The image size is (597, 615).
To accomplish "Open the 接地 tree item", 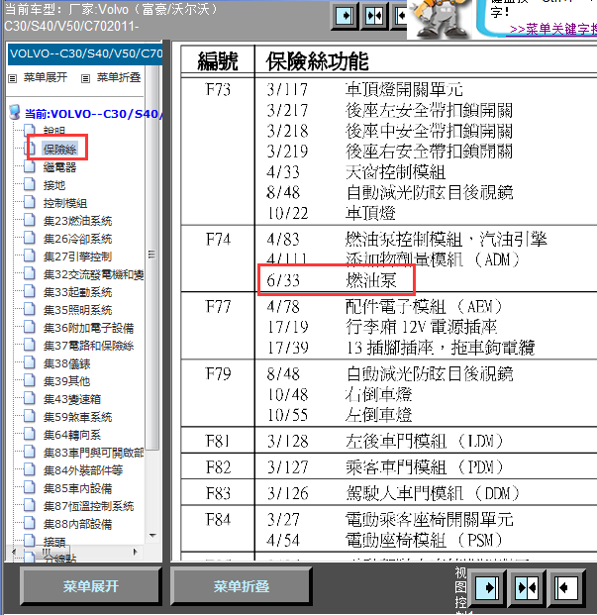I will tap(54, 185).
